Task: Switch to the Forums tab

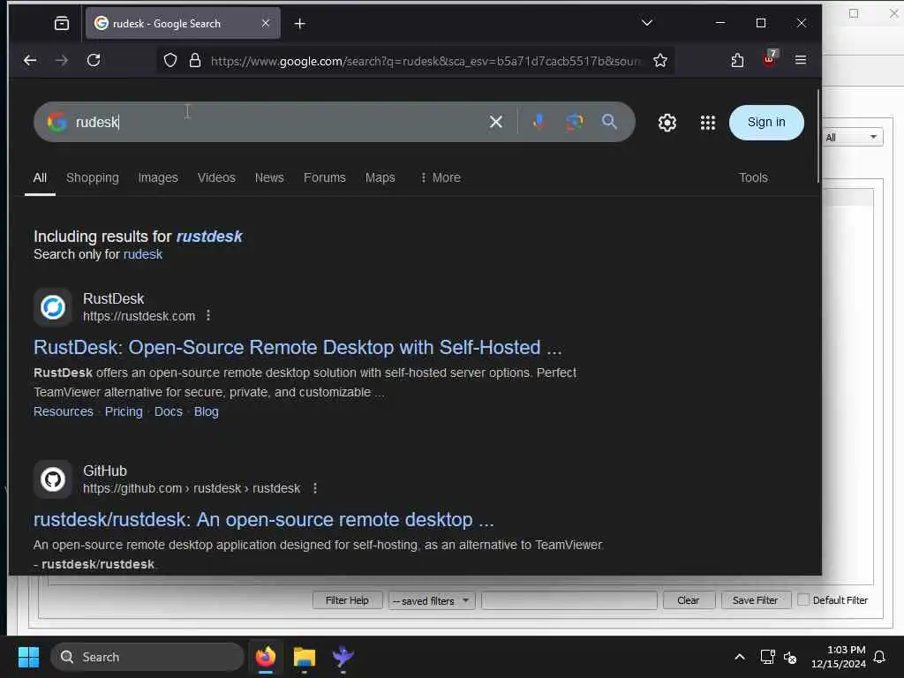Action: point(325,177)
